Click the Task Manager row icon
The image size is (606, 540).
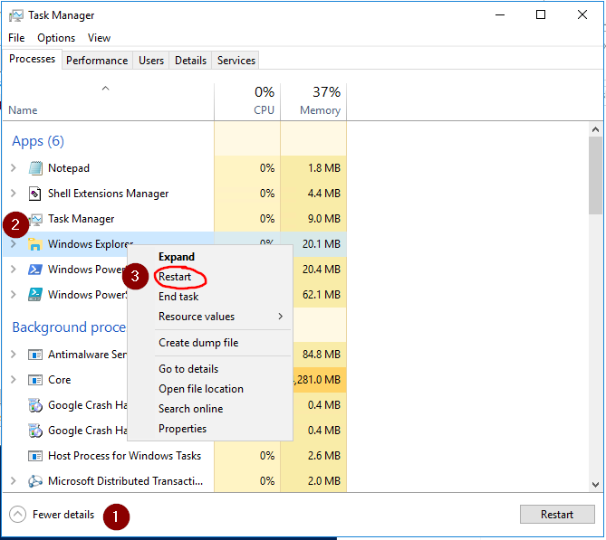(37, 219)
